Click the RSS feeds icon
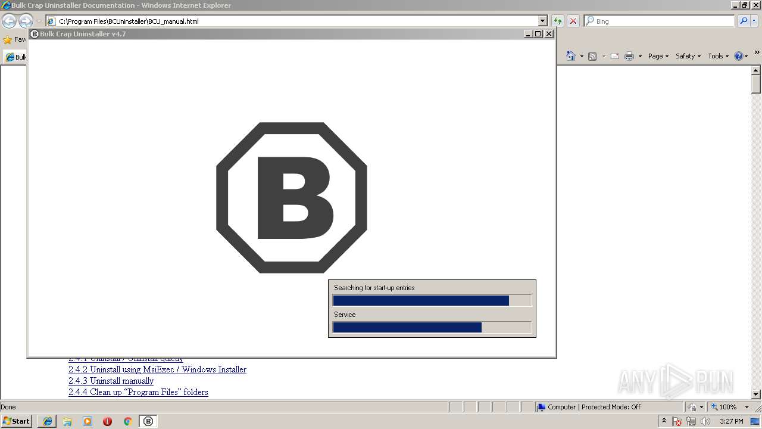762x429 pixels. (592, 56)
